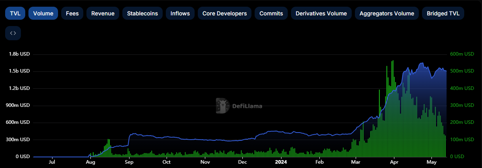Toggle the Volume chart series
This screenshot has width=482, height=168.
(x=43, y=13)
